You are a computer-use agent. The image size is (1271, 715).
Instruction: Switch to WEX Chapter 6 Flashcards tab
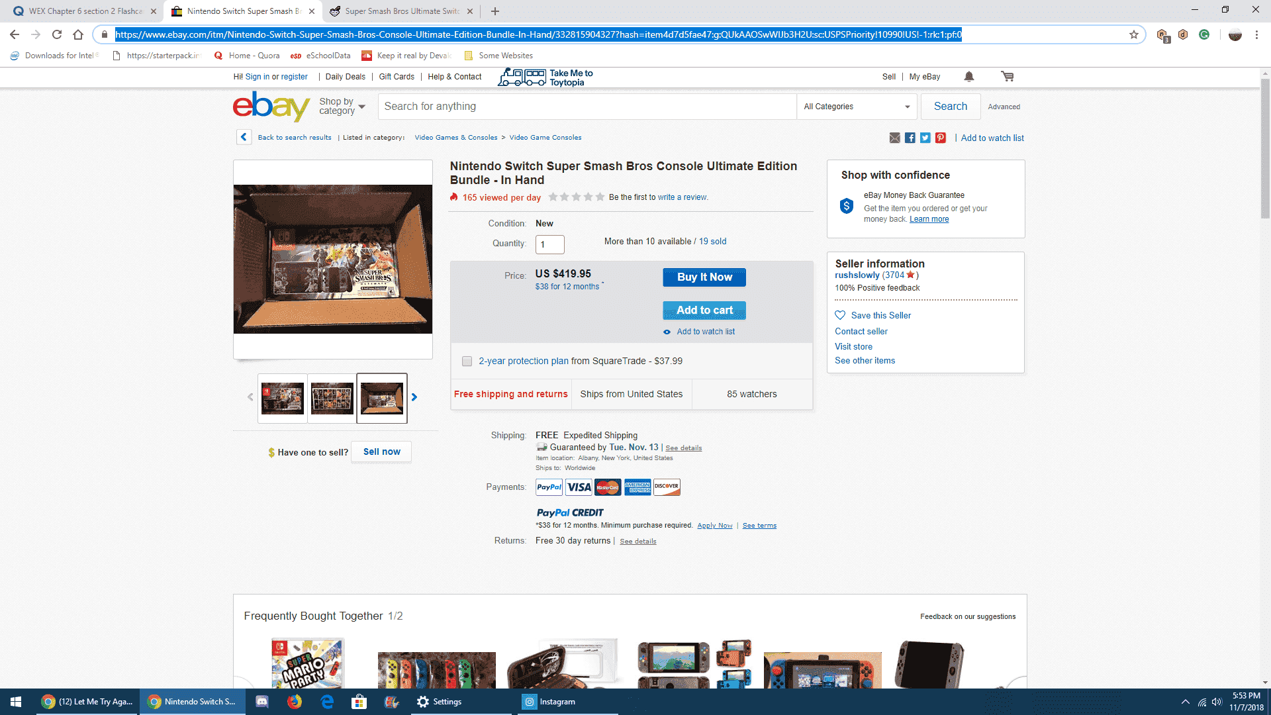85,11
